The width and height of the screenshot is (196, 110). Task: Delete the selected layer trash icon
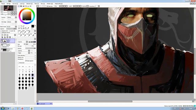pos(10,37)
